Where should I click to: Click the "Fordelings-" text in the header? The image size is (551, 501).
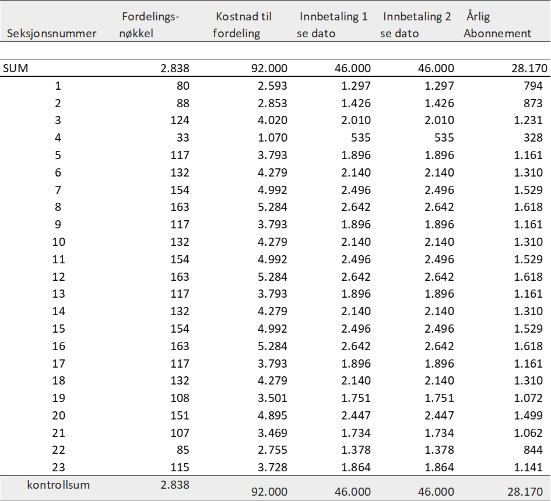point(150,16)
